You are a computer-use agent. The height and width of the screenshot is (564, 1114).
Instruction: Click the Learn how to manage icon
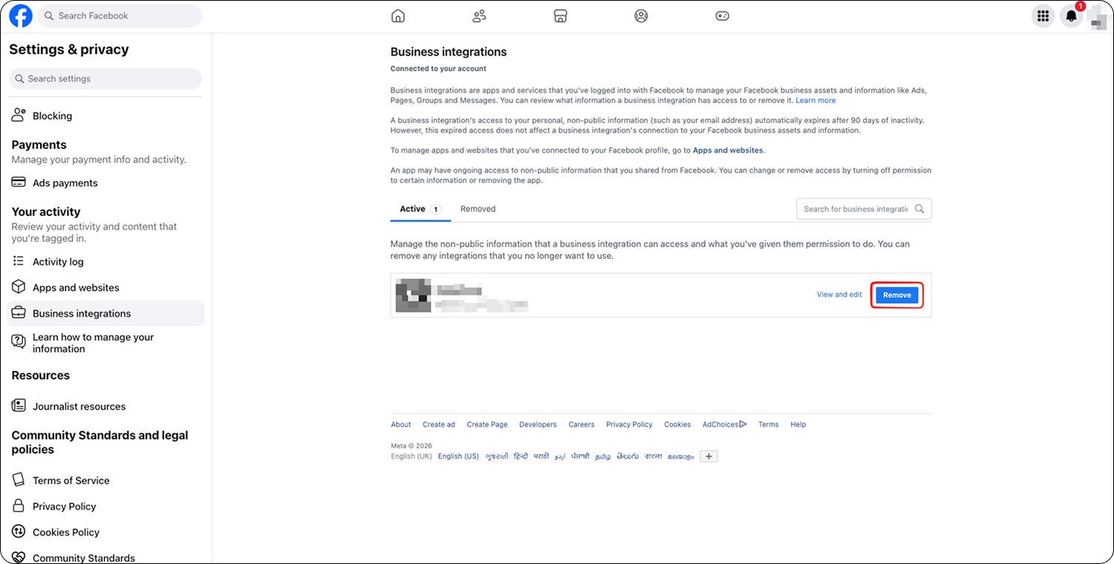(19, 341)
